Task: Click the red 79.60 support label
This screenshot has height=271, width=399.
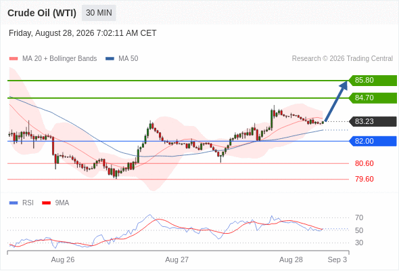Action: click(364, 179)
